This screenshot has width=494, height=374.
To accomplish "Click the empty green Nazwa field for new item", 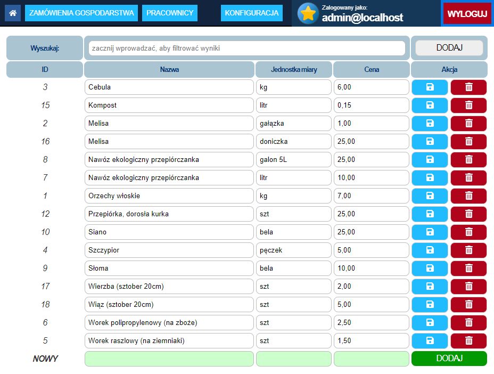I will coord(169,359).
